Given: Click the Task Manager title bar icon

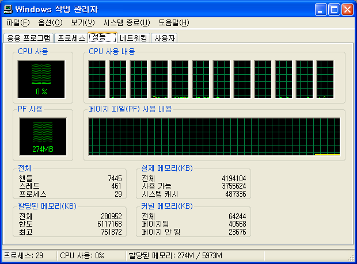Looking at the screenshot, I should (8, 9).
